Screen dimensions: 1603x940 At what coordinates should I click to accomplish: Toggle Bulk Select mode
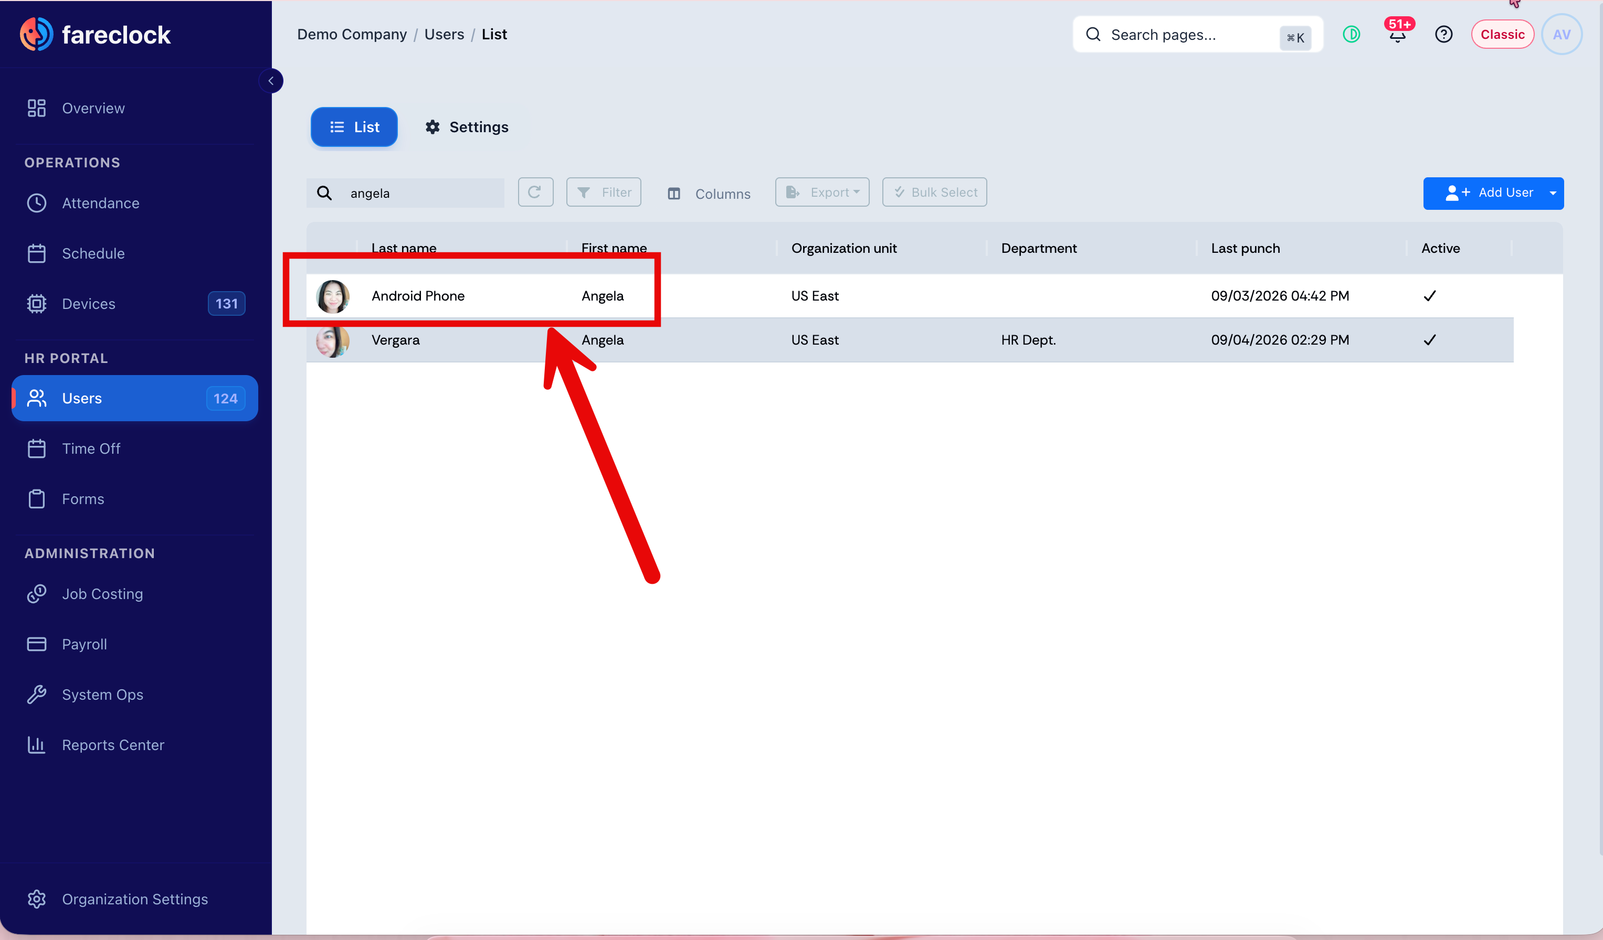[934, 192]
